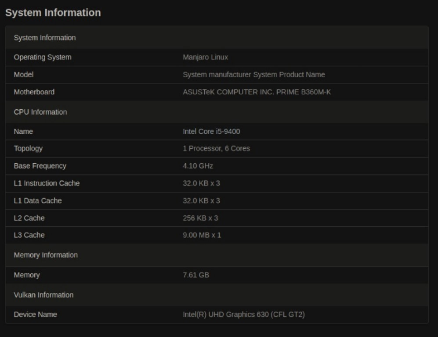Viewport: 438px width, 337px height.
Task: Select the Motherboard row label
Action: coord(34,92)
